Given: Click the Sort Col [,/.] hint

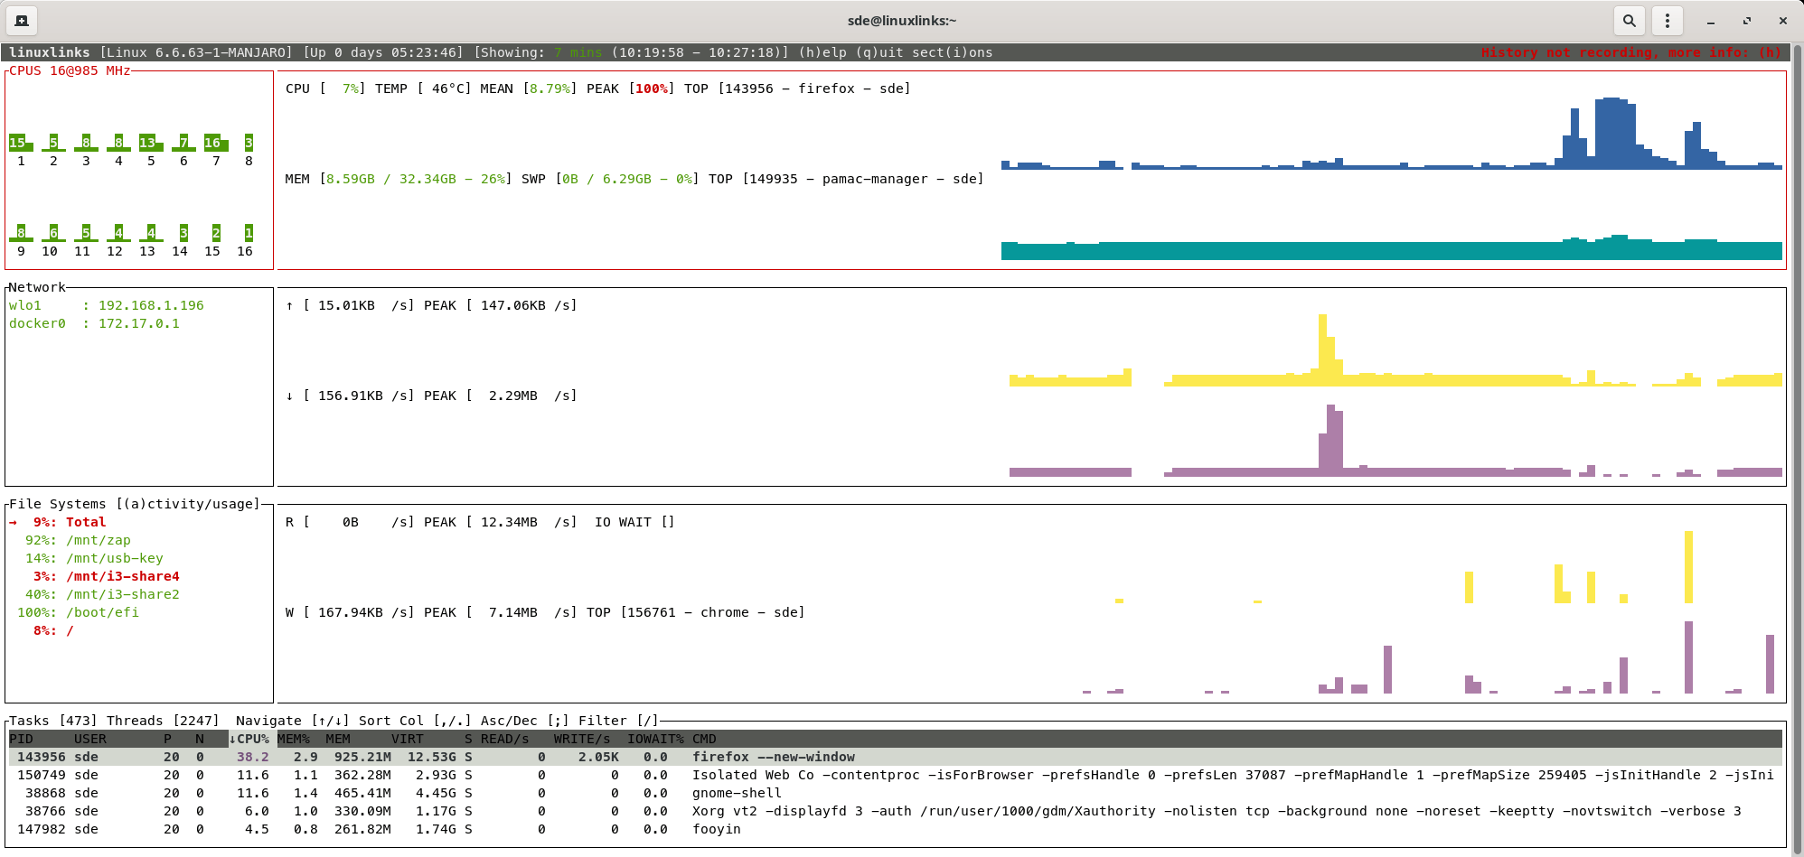Looking at the screenshot, I should (416, 721).
